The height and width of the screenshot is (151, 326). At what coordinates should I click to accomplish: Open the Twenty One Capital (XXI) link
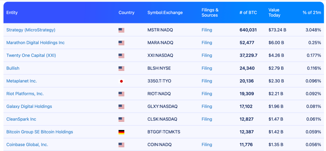(x=31, y=55)
